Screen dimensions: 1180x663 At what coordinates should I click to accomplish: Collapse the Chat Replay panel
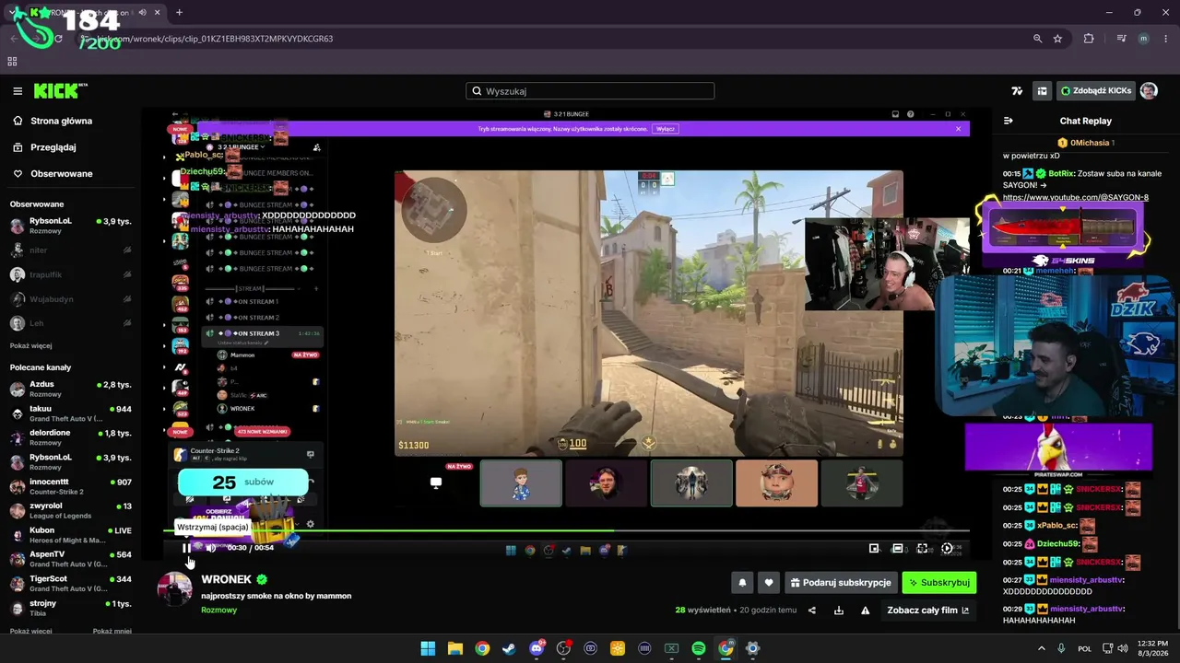[x=1008, y=121]
